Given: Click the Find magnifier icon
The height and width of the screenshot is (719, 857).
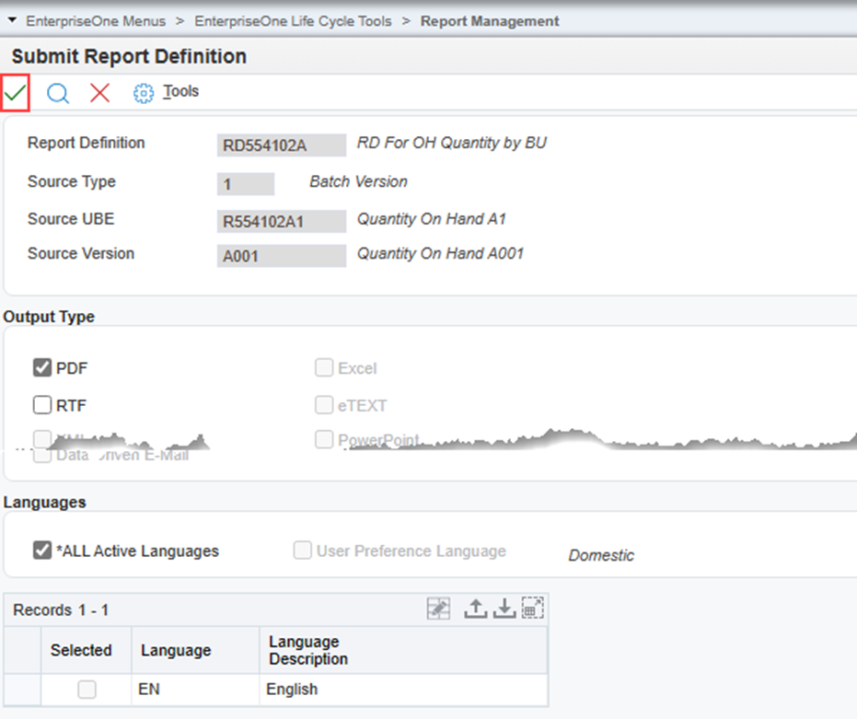Looking at the screenshot, I should pyautogui.click(x=57, y=93).
